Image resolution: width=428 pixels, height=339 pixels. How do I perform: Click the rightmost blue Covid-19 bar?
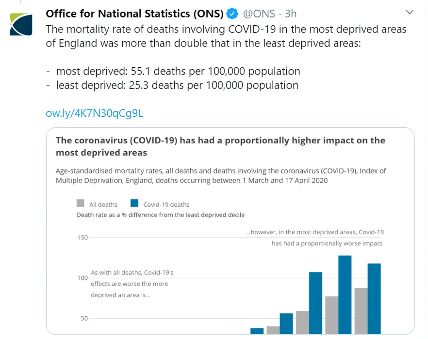(x=374, y=299)
